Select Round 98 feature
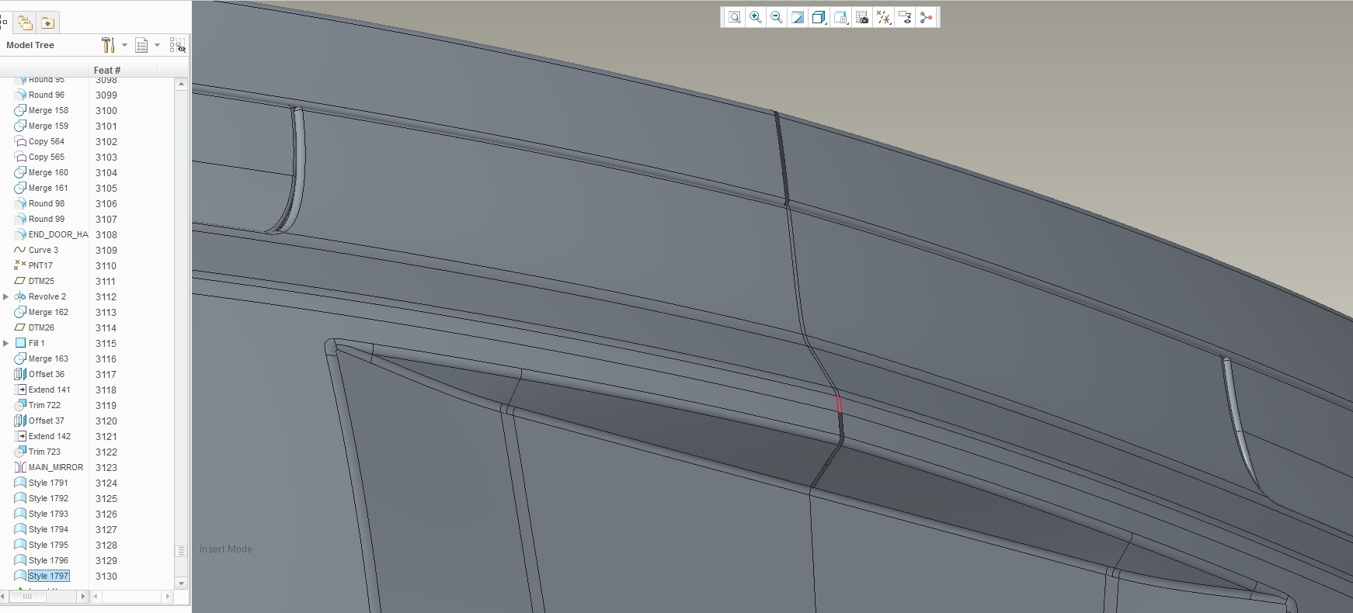1353x613 pixels. [x=47, y=203]
